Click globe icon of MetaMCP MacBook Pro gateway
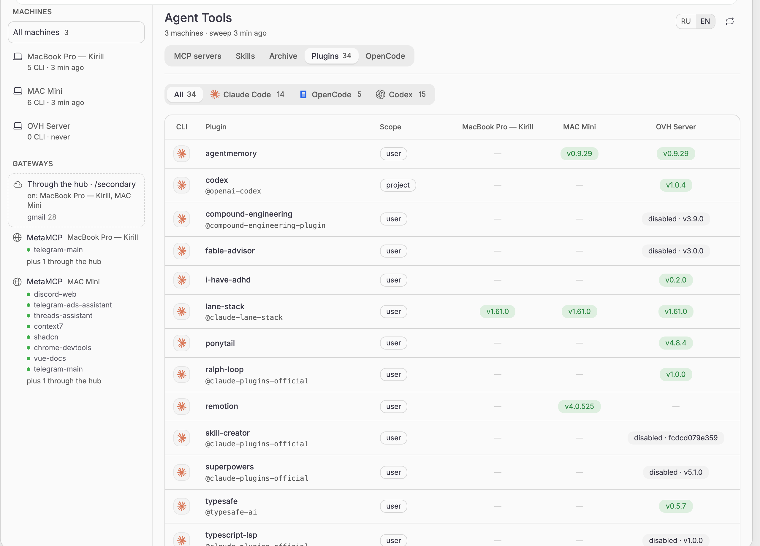 click(x=17, y=237)
